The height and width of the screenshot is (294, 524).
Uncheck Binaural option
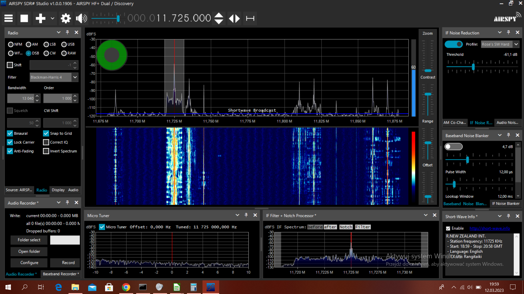pos(10,133)
